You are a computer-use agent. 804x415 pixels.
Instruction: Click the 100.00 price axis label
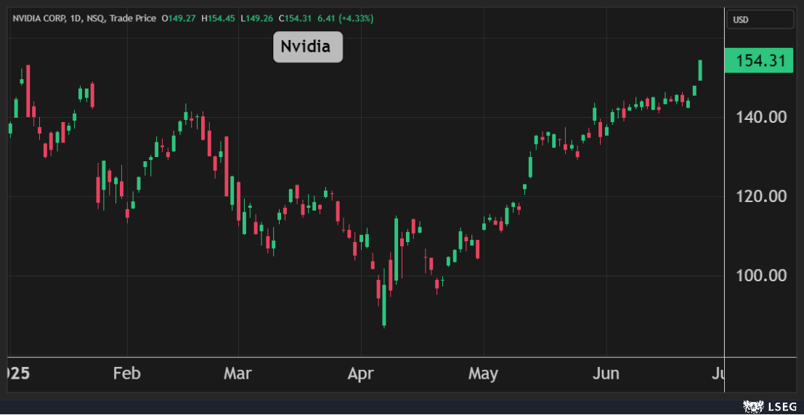[x=760, y=275]
